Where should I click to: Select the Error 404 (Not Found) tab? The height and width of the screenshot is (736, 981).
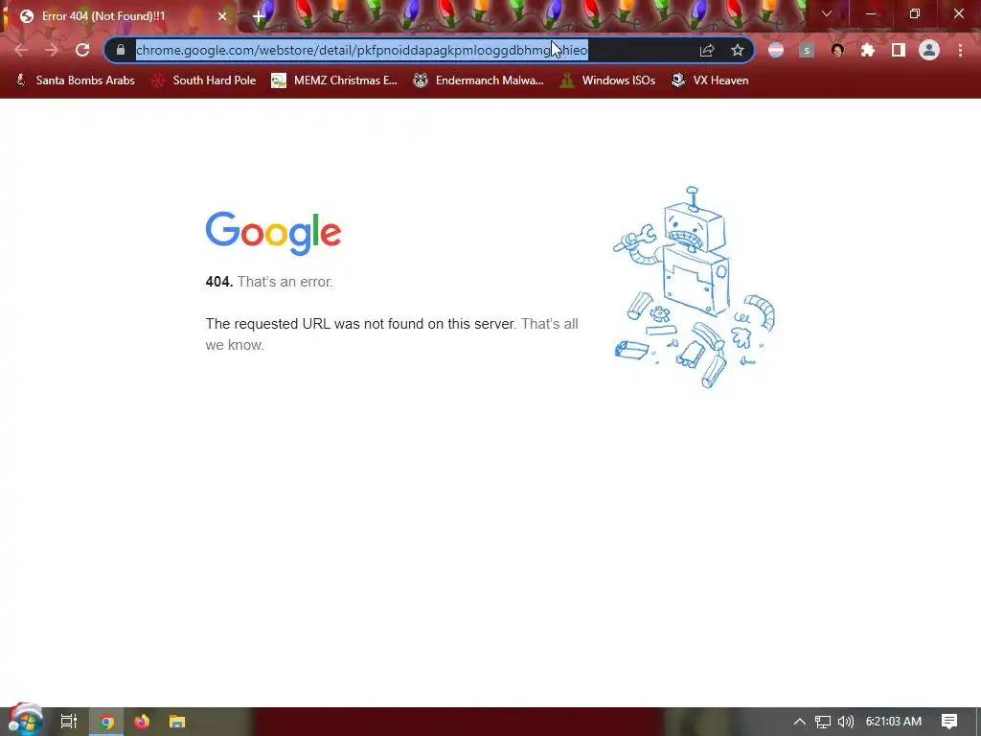119,16
